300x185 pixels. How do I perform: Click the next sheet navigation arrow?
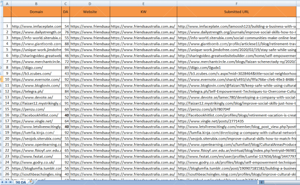pyautogui.click(x=7, y=182)
